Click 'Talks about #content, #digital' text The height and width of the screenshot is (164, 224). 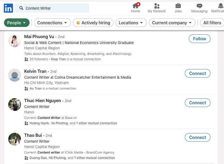click(x=78, y=54)
